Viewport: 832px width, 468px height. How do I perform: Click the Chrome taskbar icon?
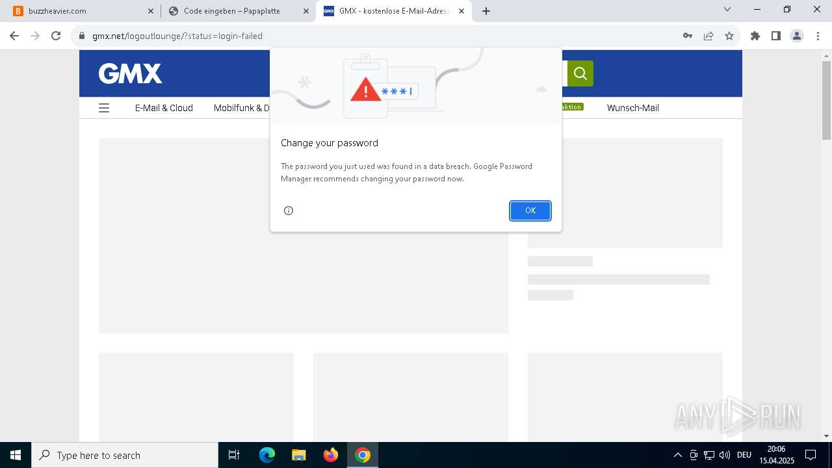coord(363,455)
